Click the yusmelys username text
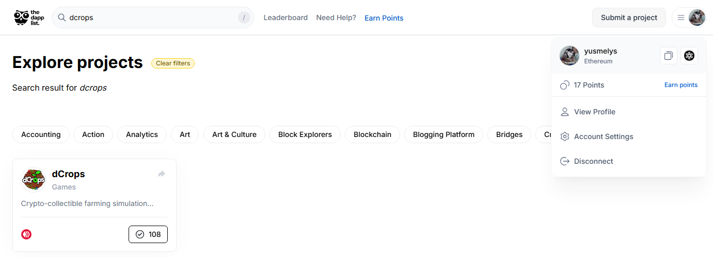 [x=601, y=51]
